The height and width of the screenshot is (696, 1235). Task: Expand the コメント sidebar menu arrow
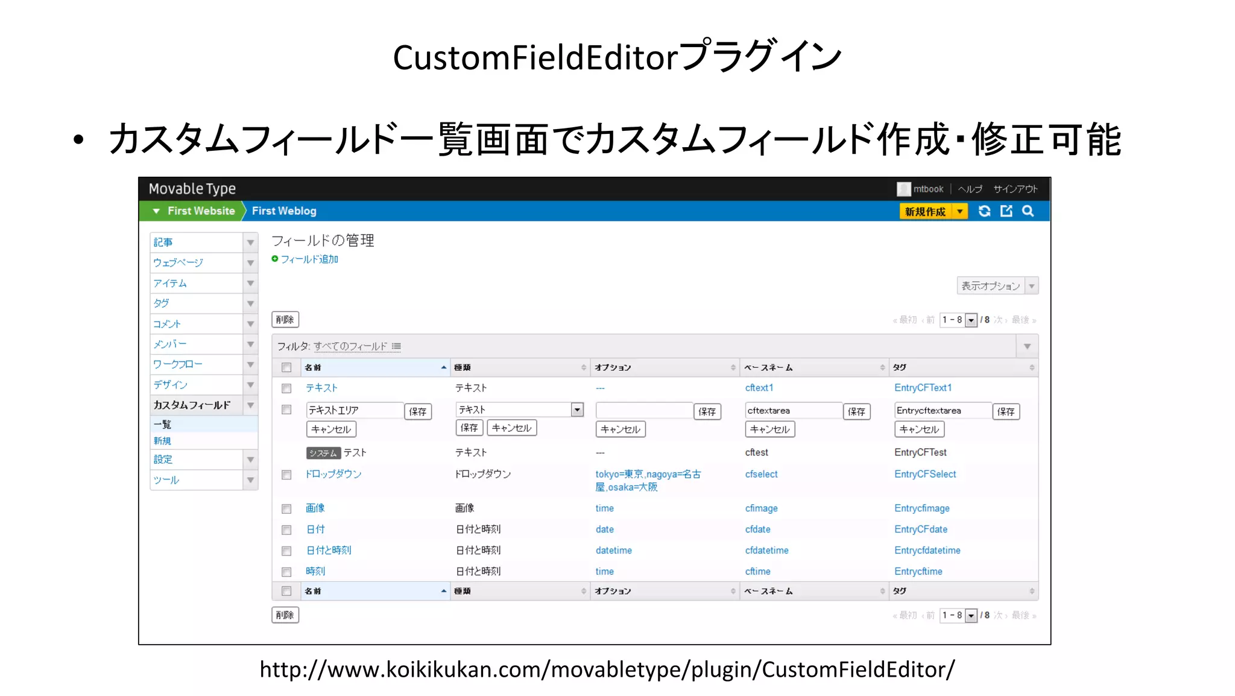[250, 324]
